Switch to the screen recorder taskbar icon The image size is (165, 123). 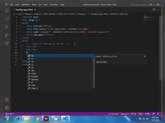click(x=46, y=119)
